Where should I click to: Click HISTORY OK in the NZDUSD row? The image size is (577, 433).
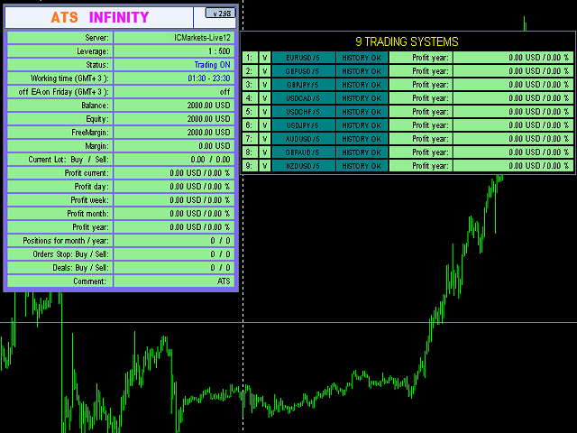pyautogui.click(x=362, y=166)
